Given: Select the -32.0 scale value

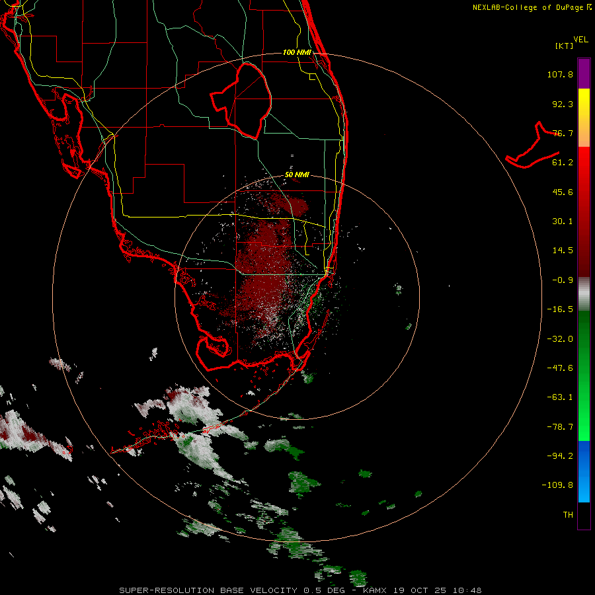Looking at the screenshot, I should click(x=560, y=339).
